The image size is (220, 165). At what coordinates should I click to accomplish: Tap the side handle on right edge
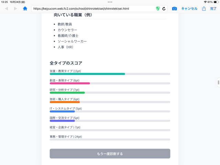tap(219, 82)
